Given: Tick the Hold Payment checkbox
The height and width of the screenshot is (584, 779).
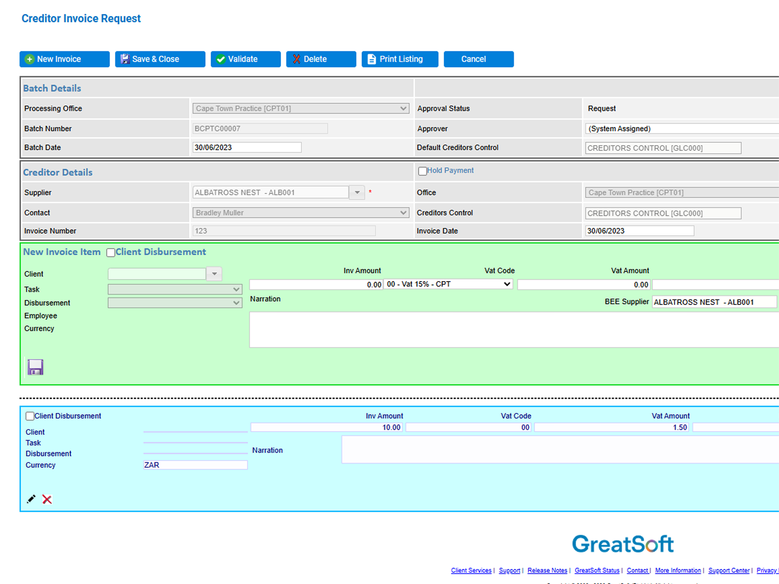Looking at the screenshot, I should (x=422, y=171).
